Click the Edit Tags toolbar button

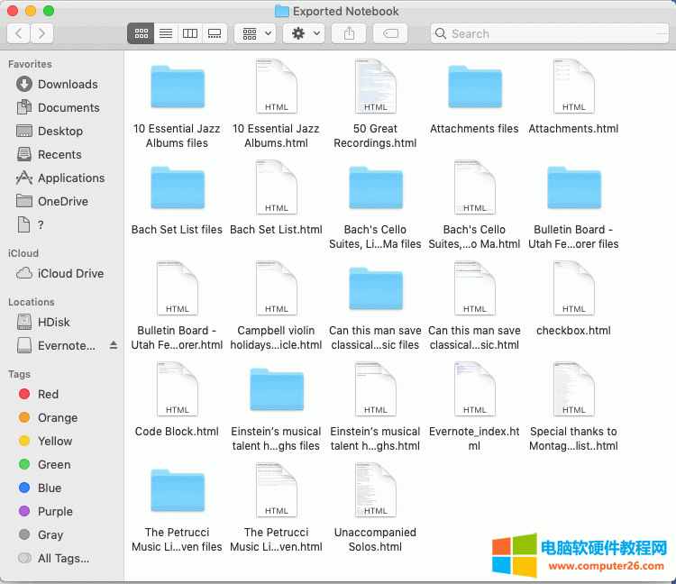[x=390, y=33]
